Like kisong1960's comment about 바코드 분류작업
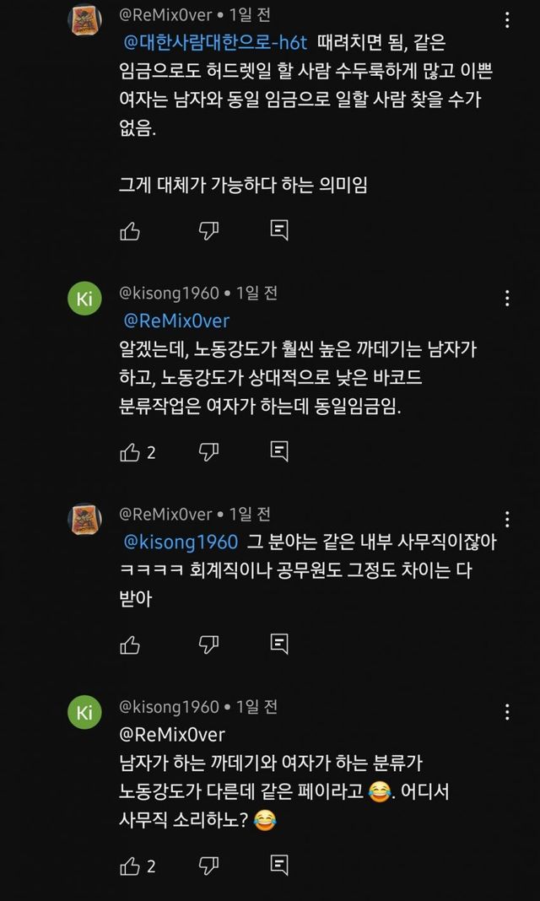The height and width of the screenshot is (901, 540). [130, 452]
